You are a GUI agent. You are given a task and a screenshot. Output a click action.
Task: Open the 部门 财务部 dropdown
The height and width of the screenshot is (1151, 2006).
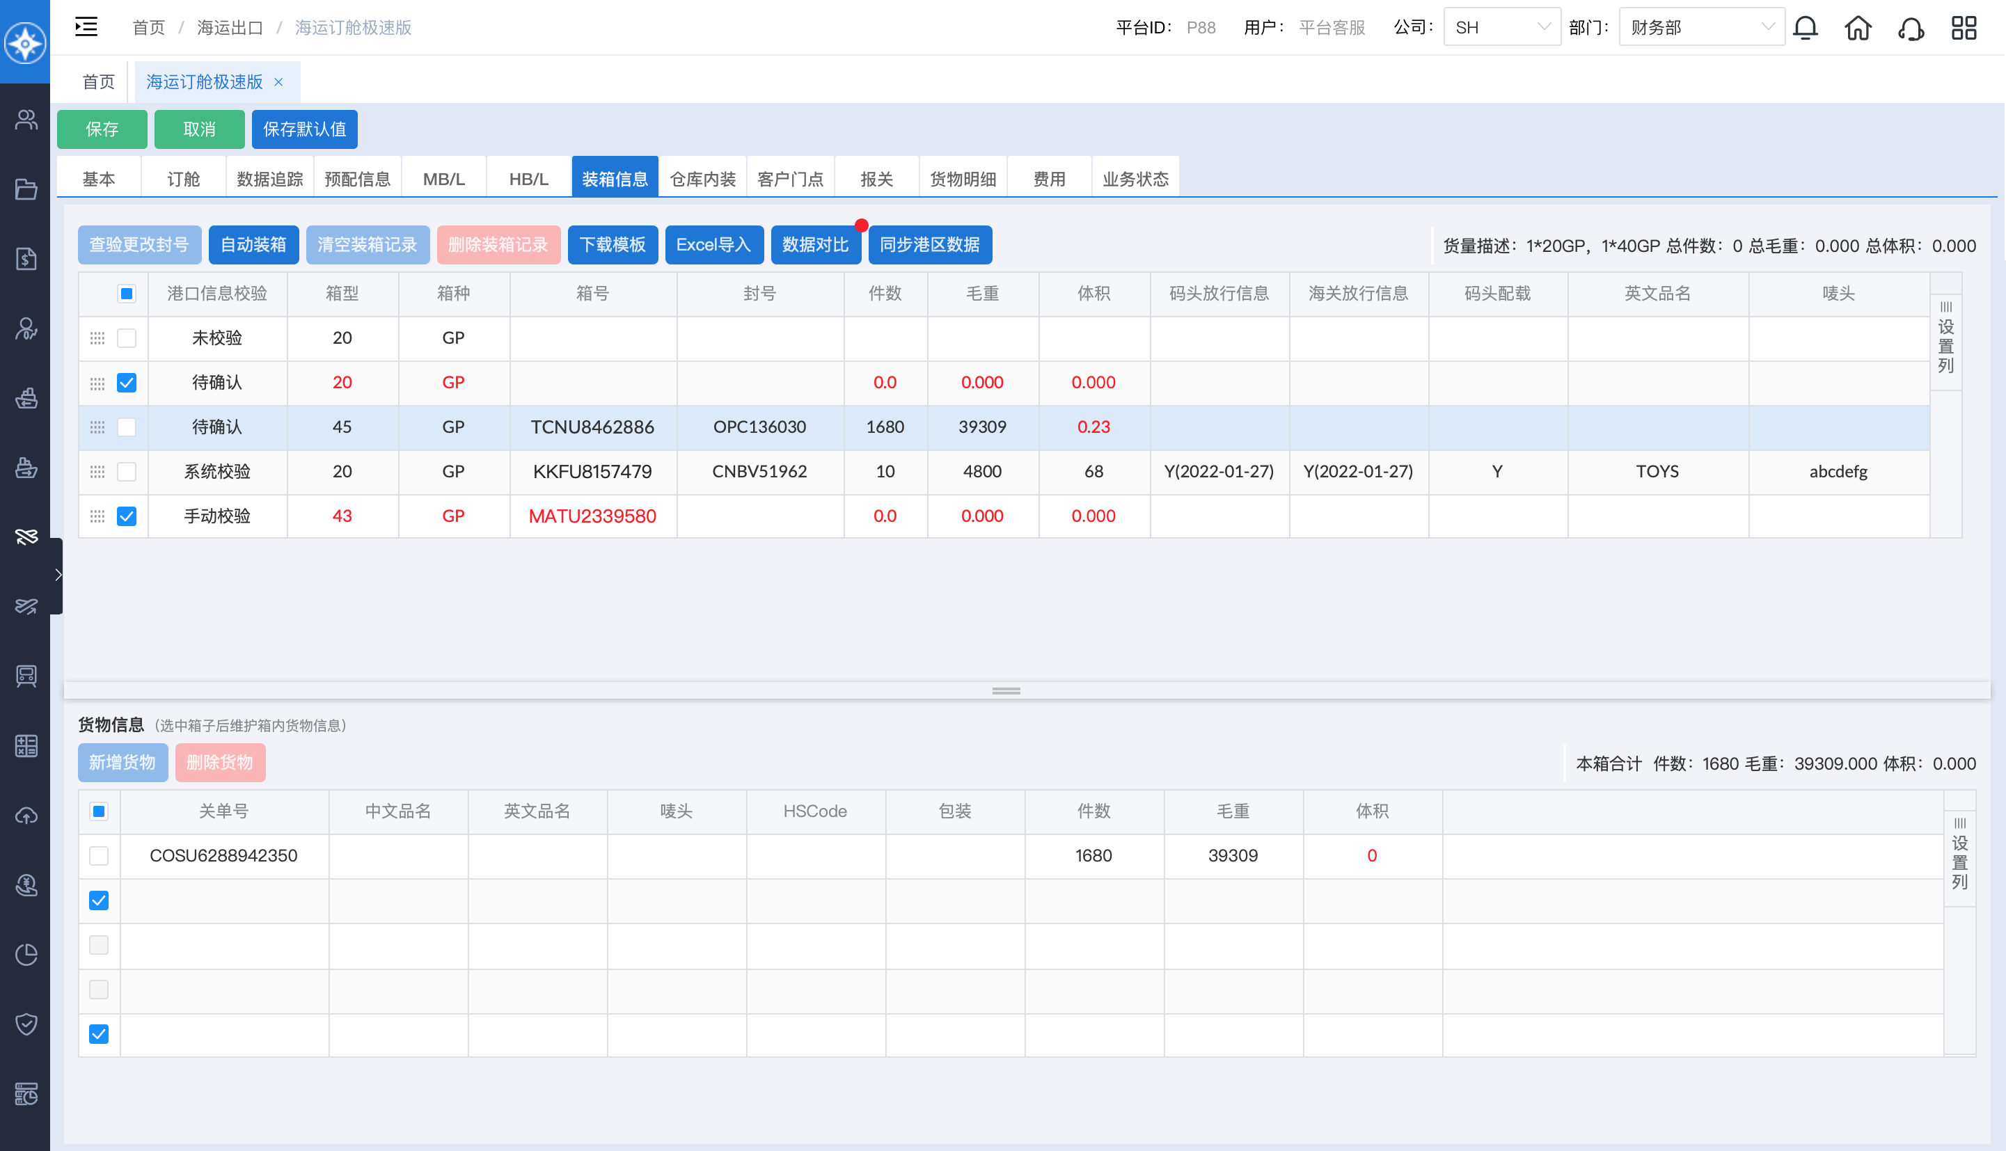tap(1701, 28)
